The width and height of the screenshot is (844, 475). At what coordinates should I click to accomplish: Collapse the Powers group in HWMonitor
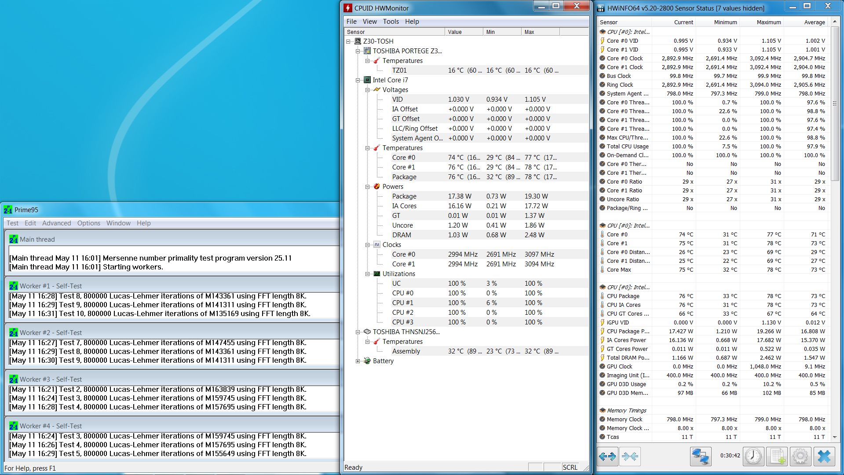click(368, 187)
